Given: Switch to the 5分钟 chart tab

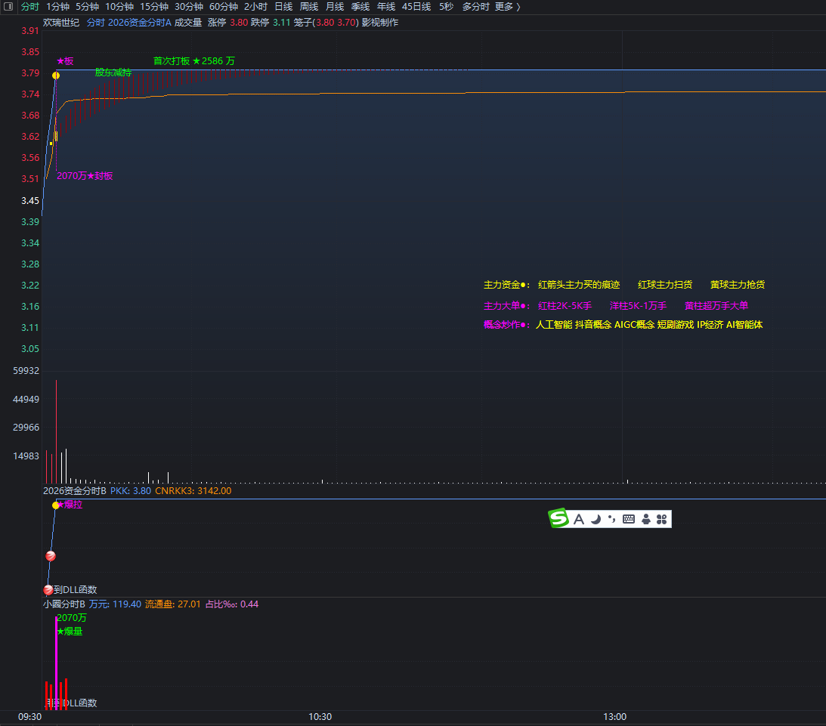Looking at the screenshot, I should [88, 7].
